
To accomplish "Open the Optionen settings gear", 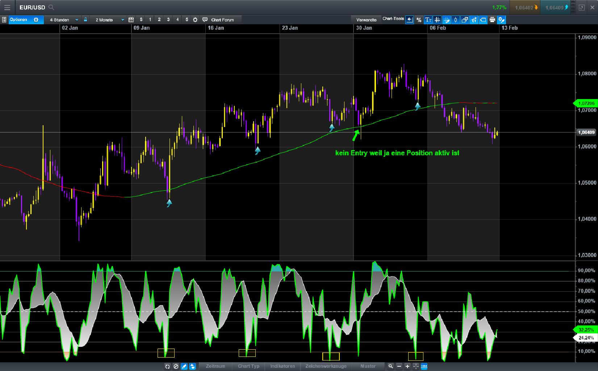I will pyautogui.click(x=35, y=20).
